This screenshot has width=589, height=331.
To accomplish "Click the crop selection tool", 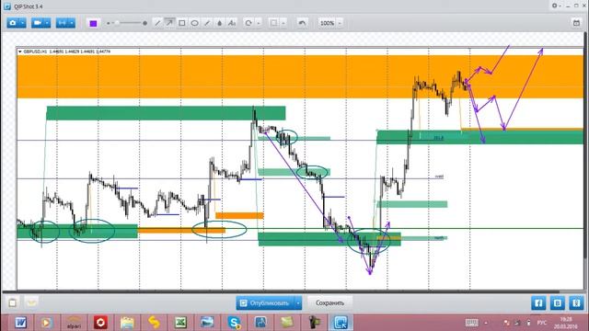I will click(x=273, y=23).
